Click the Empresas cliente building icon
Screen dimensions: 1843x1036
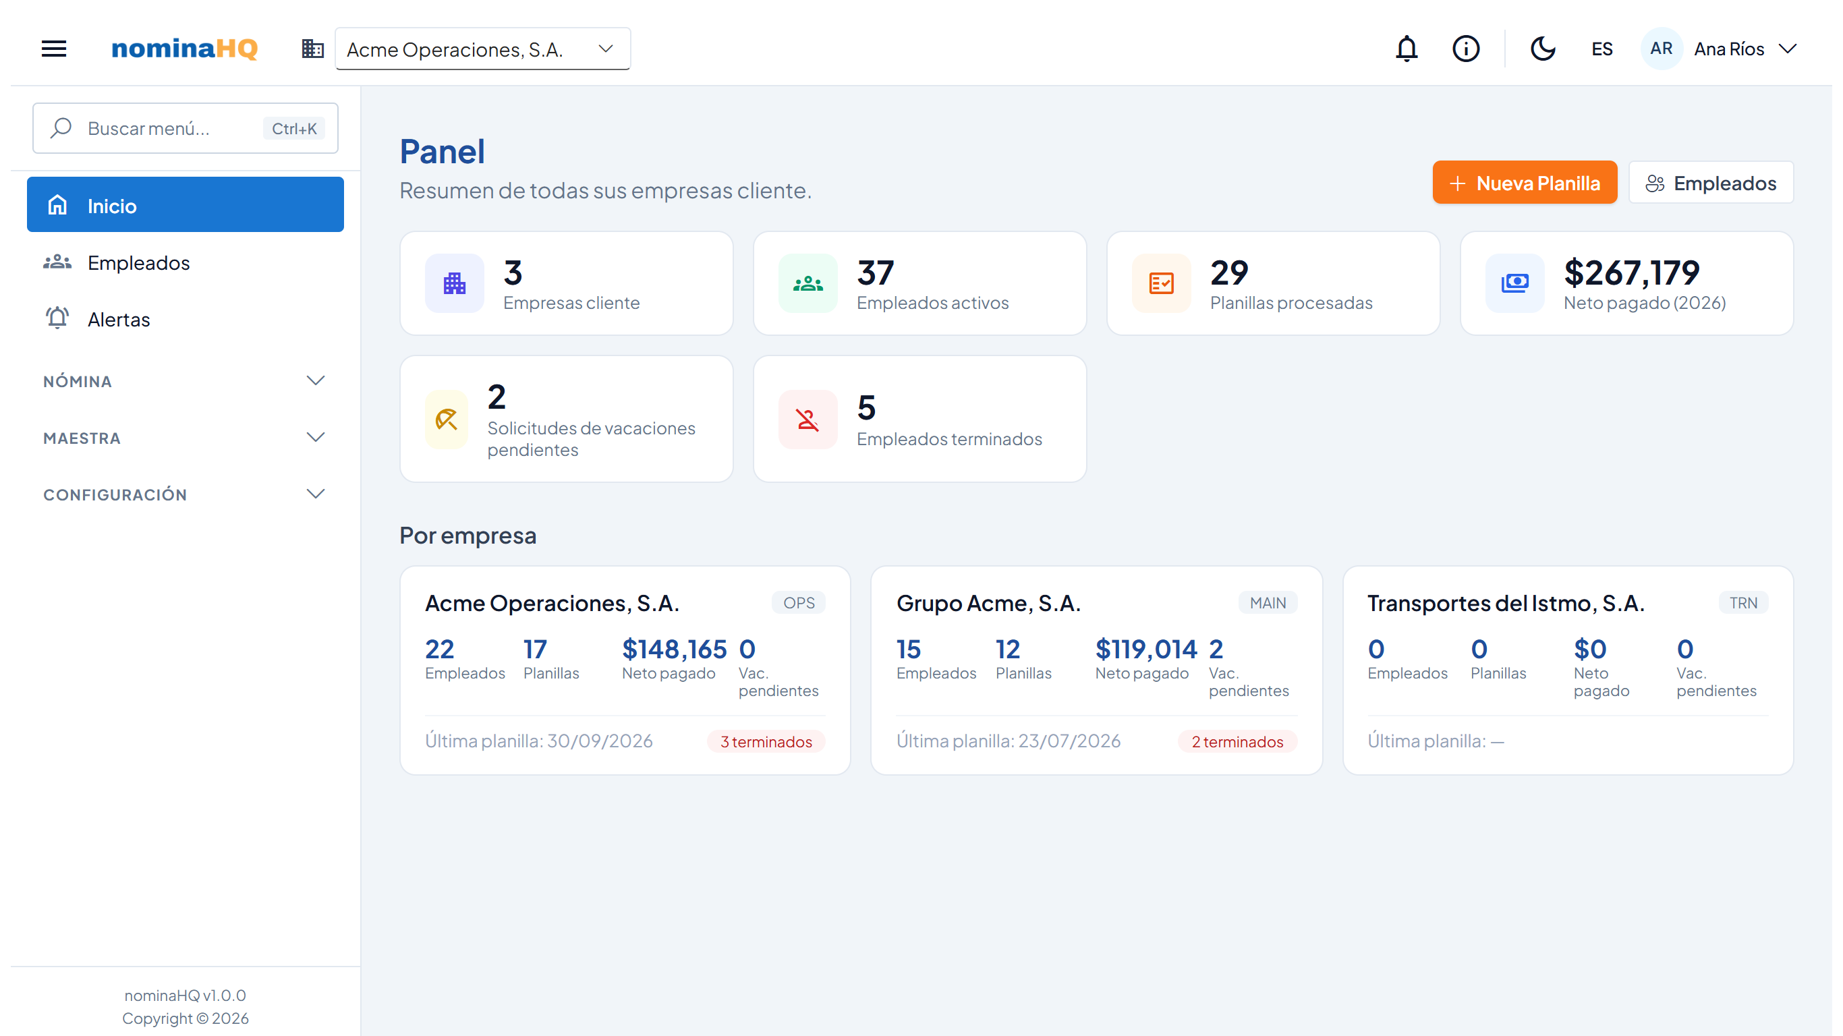point(454,283)
